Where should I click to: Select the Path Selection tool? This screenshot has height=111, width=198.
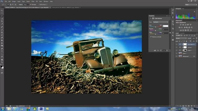[x=2, y=54]
